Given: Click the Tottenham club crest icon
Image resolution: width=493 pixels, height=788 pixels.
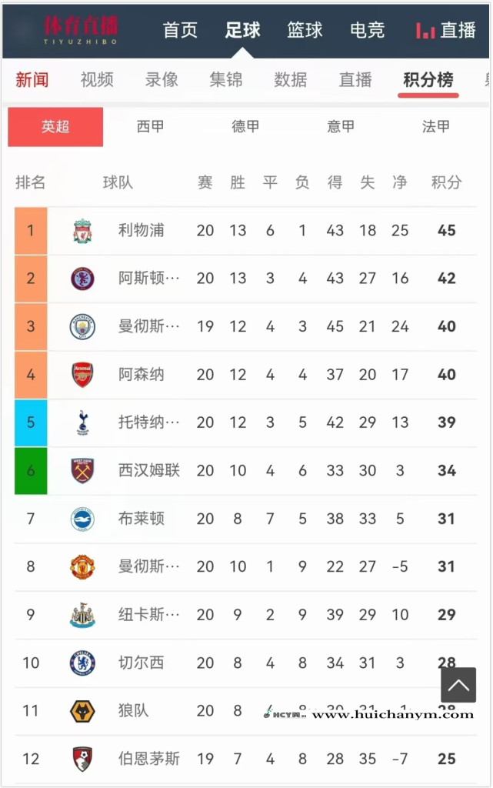Looking at the screenshot, I should coord(82,422).
